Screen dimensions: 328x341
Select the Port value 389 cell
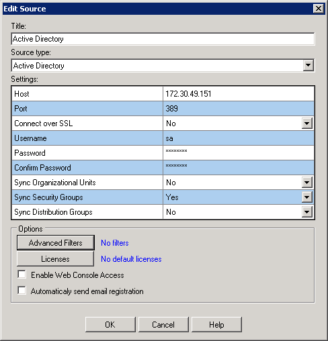coord(239,109)
